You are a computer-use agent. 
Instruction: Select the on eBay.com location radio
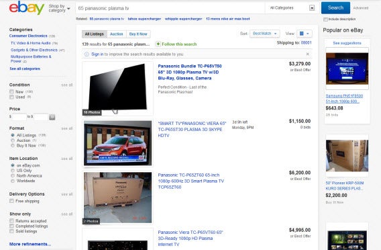[x=13, y=165]
